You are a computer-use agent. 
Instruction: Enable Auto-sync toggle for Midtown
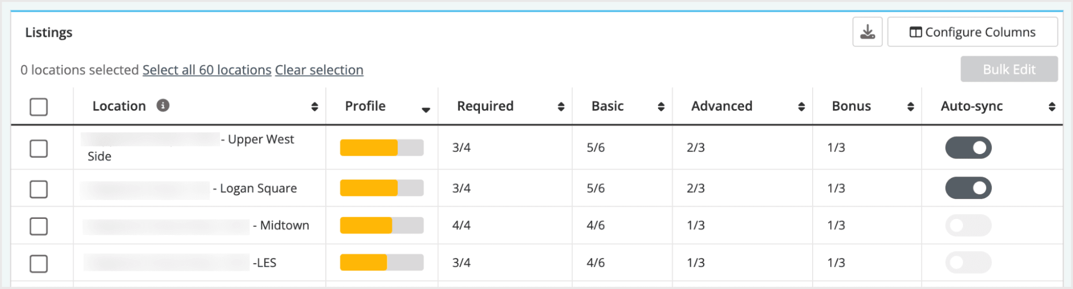[968, 225]
